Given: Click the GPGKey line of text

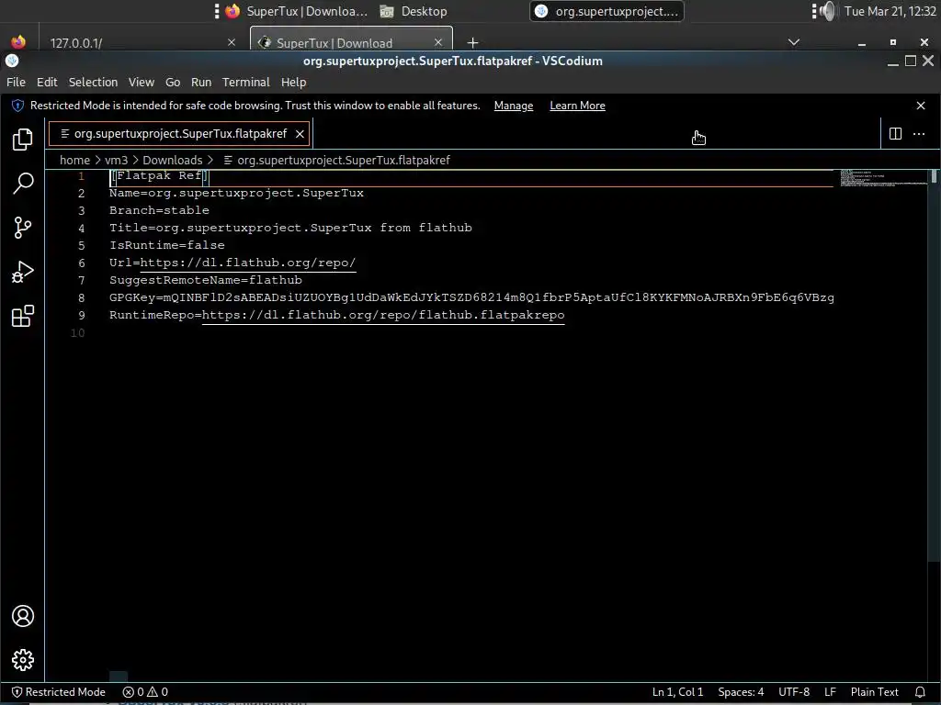Looking at the screenshot, I should (x=471, y=297).
